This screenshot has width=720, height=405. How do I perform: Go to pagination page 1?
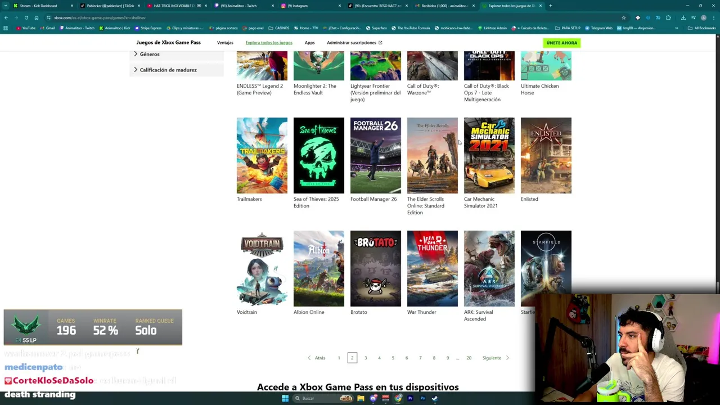[x=339, y=358]
